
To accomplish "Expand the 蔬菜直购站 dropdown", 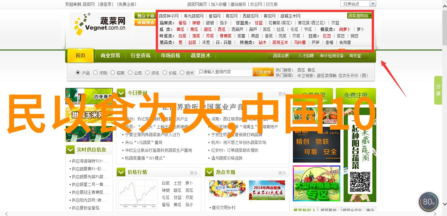I will coord(359,16).
